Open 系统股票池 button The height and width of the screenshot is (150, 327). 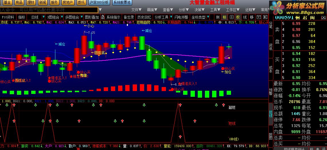click(122, 3)
